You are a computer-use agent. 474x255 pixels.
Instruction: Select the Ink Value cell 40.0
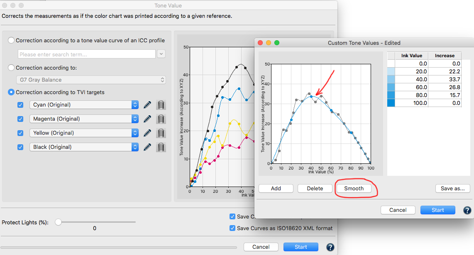click(x=412, y=80)
